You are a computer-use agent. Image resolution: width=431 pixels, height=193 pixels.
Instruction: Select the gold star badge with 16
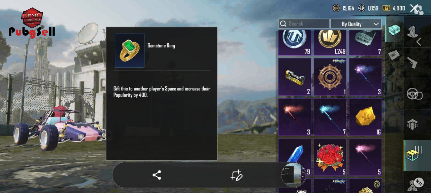[365, 117]
